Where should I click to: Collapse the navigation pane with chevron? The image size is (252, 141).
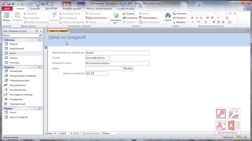coord(41,31)
